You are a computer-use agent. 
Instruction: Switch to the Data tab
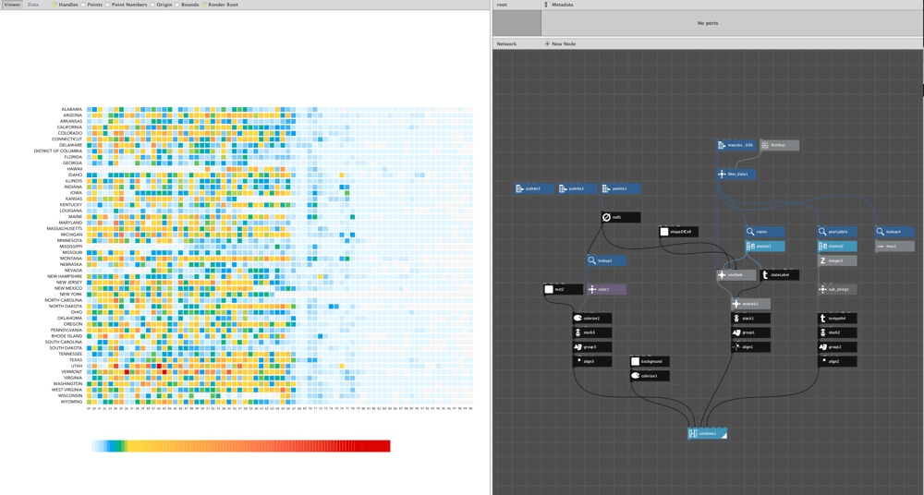[x=33, y=4]
